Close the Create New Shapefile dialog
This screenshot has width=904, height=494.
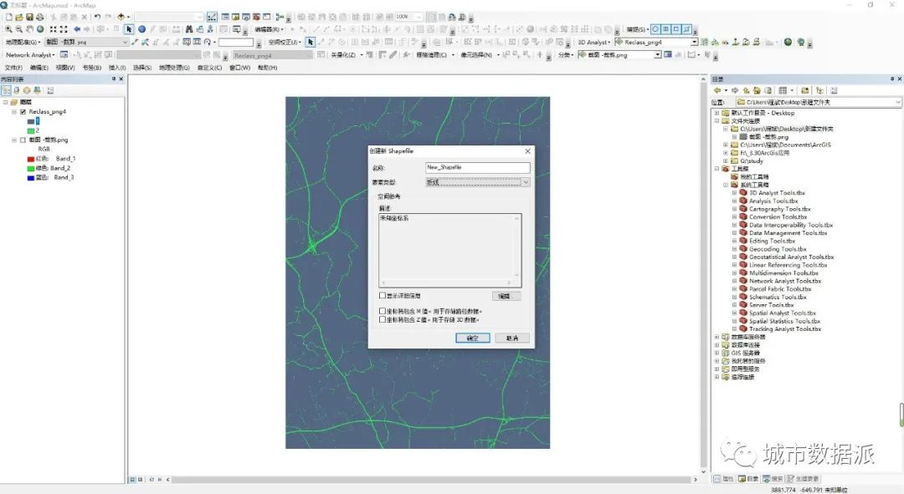point(527,150)
